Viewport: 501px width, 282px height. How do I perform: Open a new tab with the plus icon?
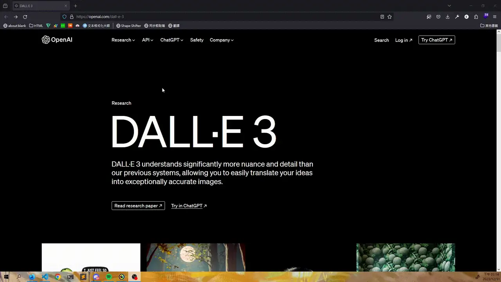[76, 6]
